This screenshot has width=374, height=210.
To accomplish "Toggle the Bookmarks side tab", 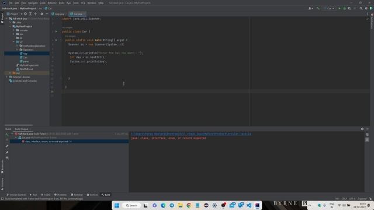I will pyautogui.click(x=2, y=167).
